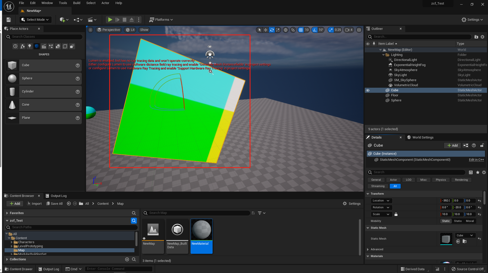
Task: Collapse the Lighting folder in Outliner
Action: [383, 55]
